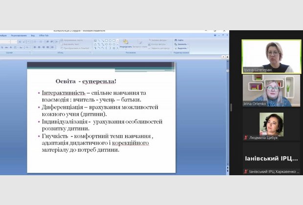Toggle align text right
The width and height of the screenshot is (303, 205).
43,47
